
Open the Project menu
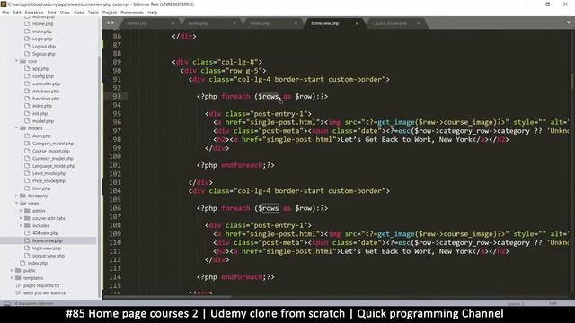coord(110,13)
